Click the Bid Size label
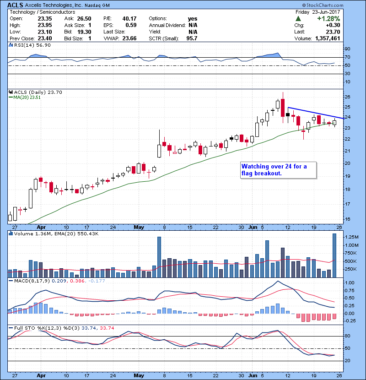The image size is (366, 380). (73, 38)
